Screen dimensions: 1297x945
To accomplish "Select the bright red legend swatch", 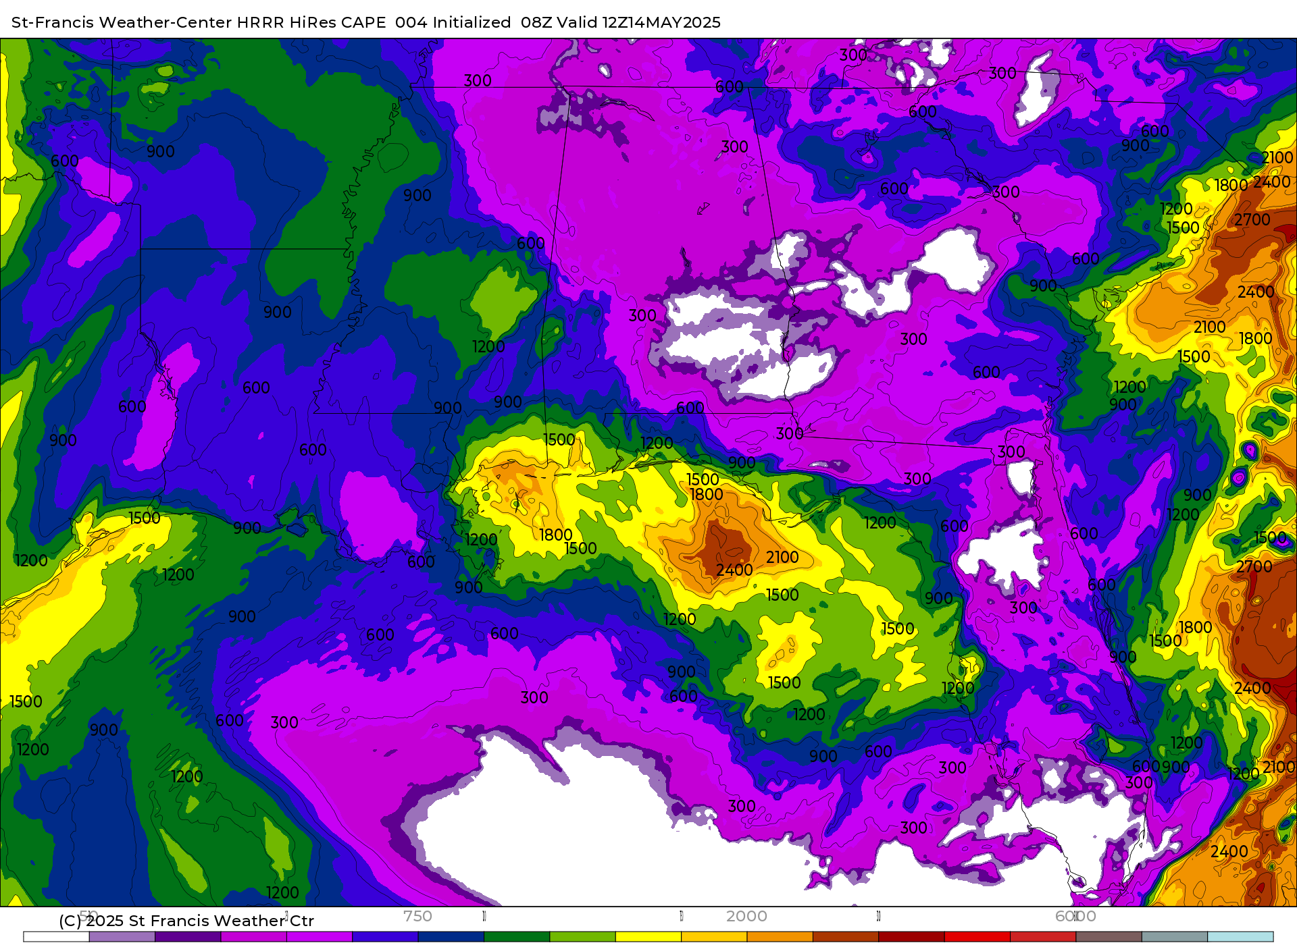I will coord(977,937).
